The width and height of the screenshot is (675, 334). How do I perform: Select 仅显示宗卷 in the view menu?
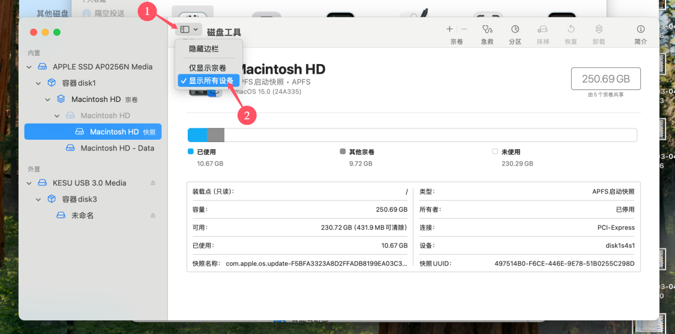click(x=208, y=68)
